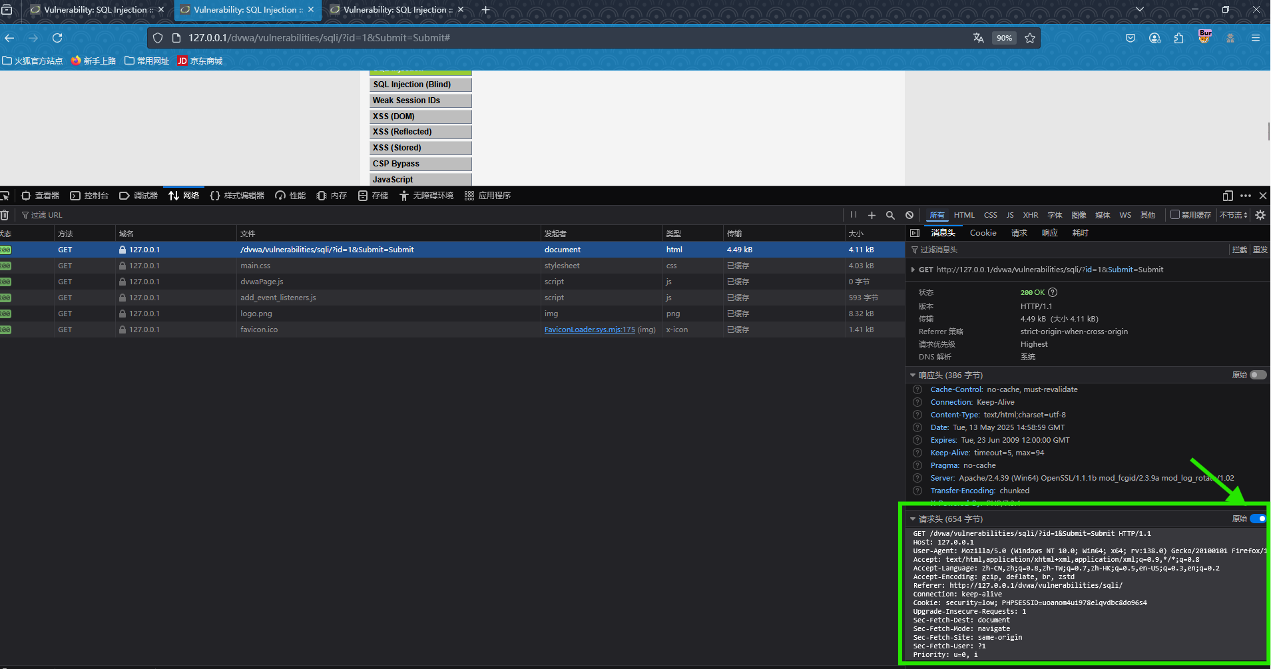Screen dimensions: 1271x669
Task: Click the help icon beside Server header
Action: (917, 478)
